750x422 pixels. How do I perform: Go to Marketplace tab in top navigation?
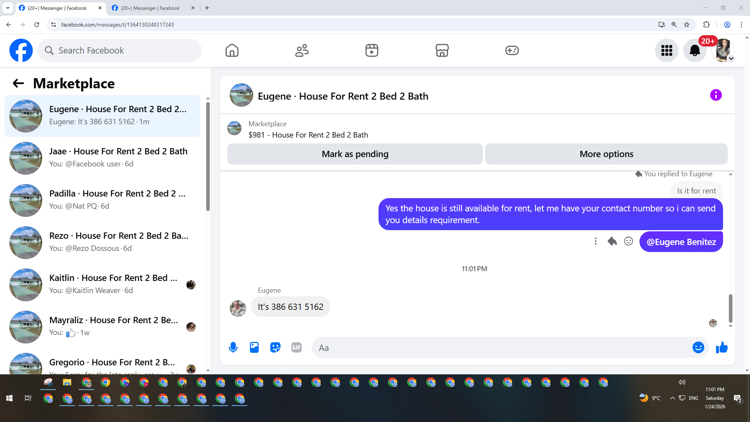pyautogui.click(x=442, y=50)
